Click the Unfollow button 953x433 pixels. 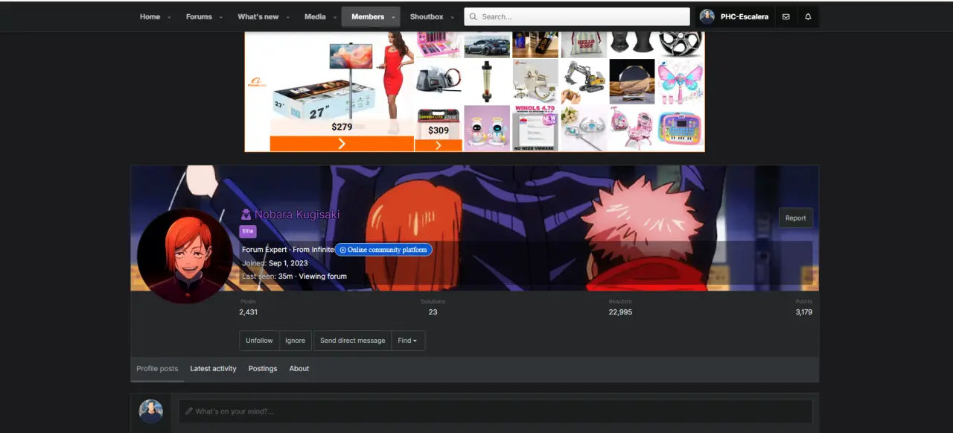coord(259,341)
